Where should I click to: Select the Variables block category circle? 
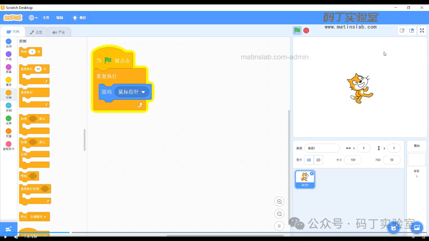(8, 131)
